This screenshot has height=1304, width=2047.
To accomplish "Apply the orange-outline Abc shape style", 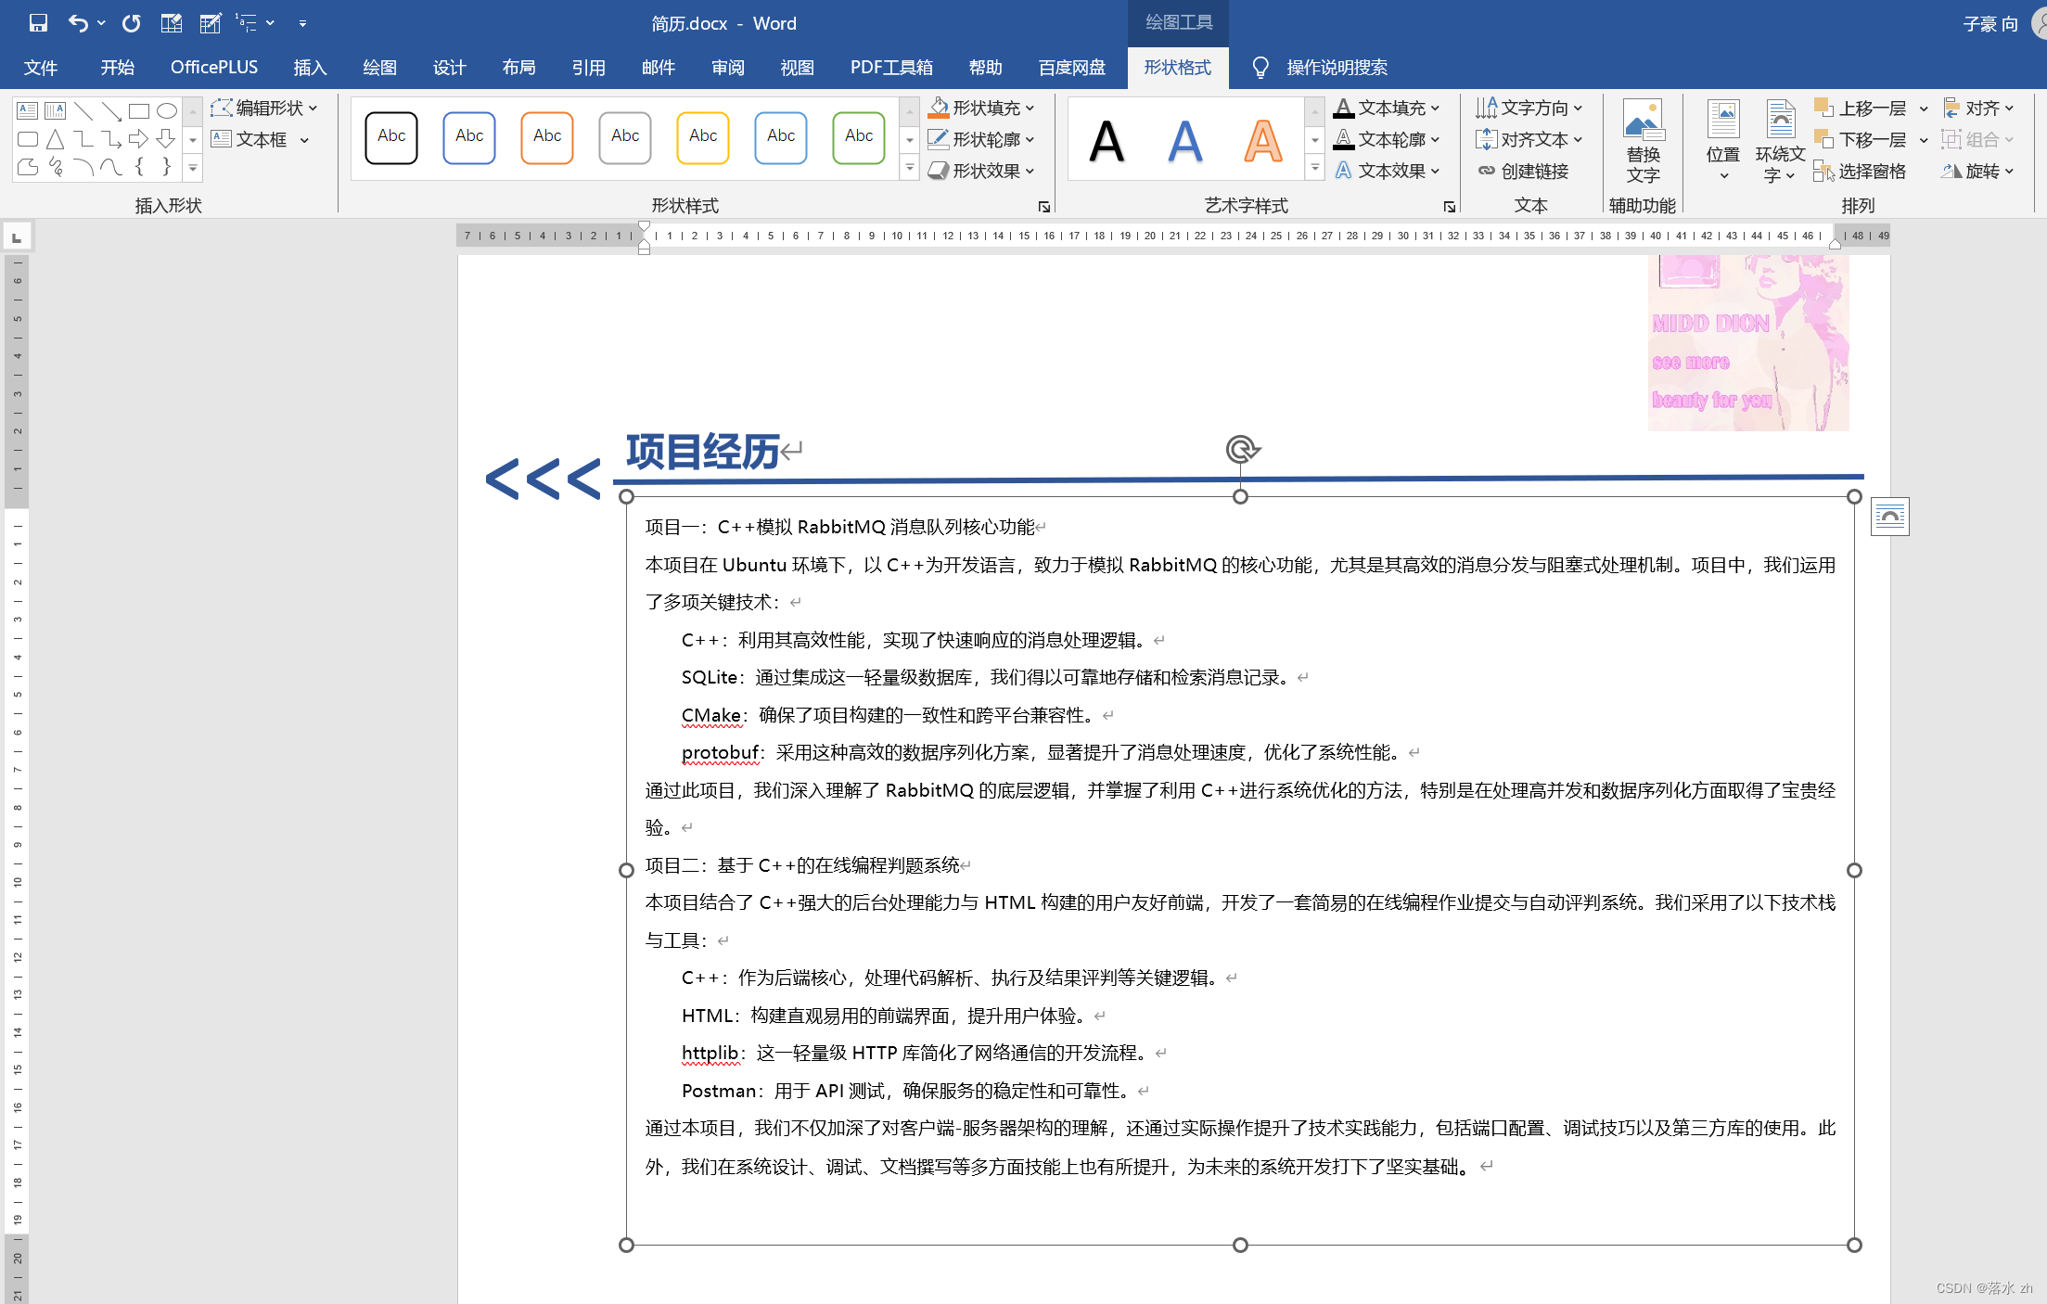I will (x=547, y=137).
